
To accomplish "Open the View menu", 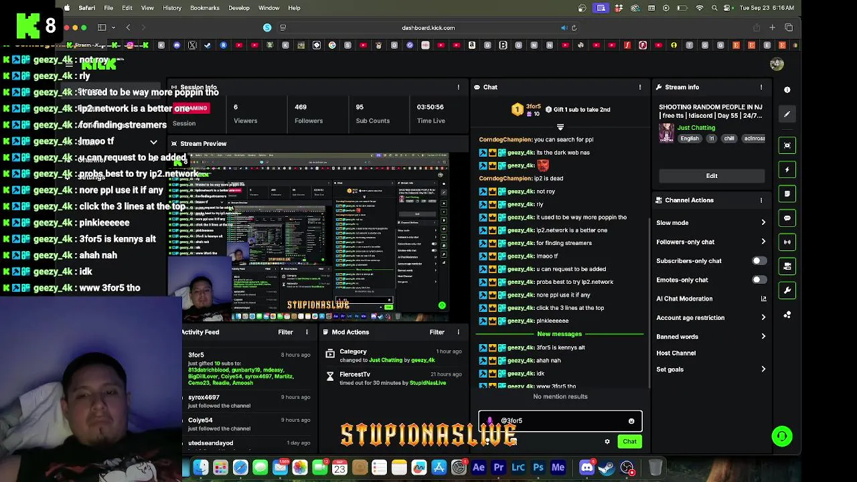I will click(147, 8).
